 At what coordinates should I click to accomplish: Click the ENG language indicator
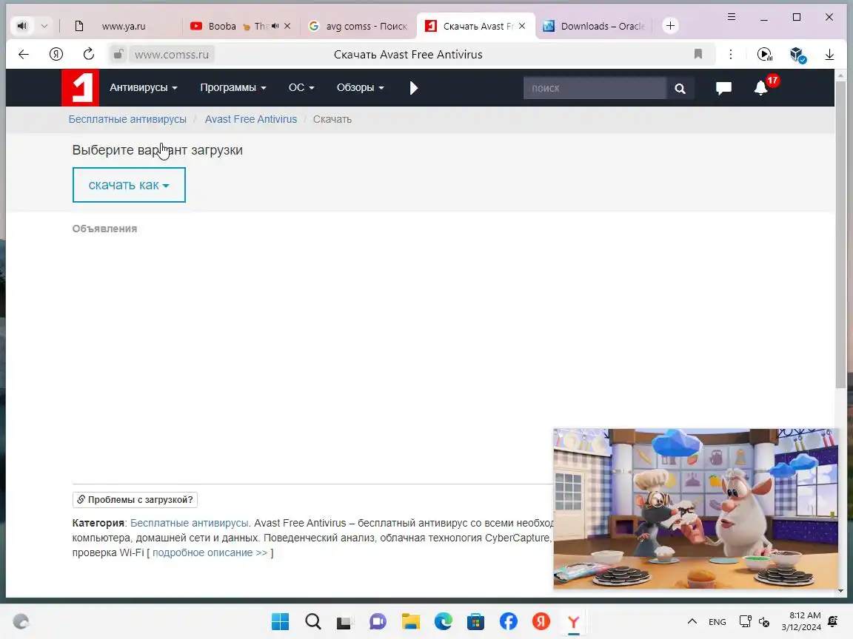point(717,621)
